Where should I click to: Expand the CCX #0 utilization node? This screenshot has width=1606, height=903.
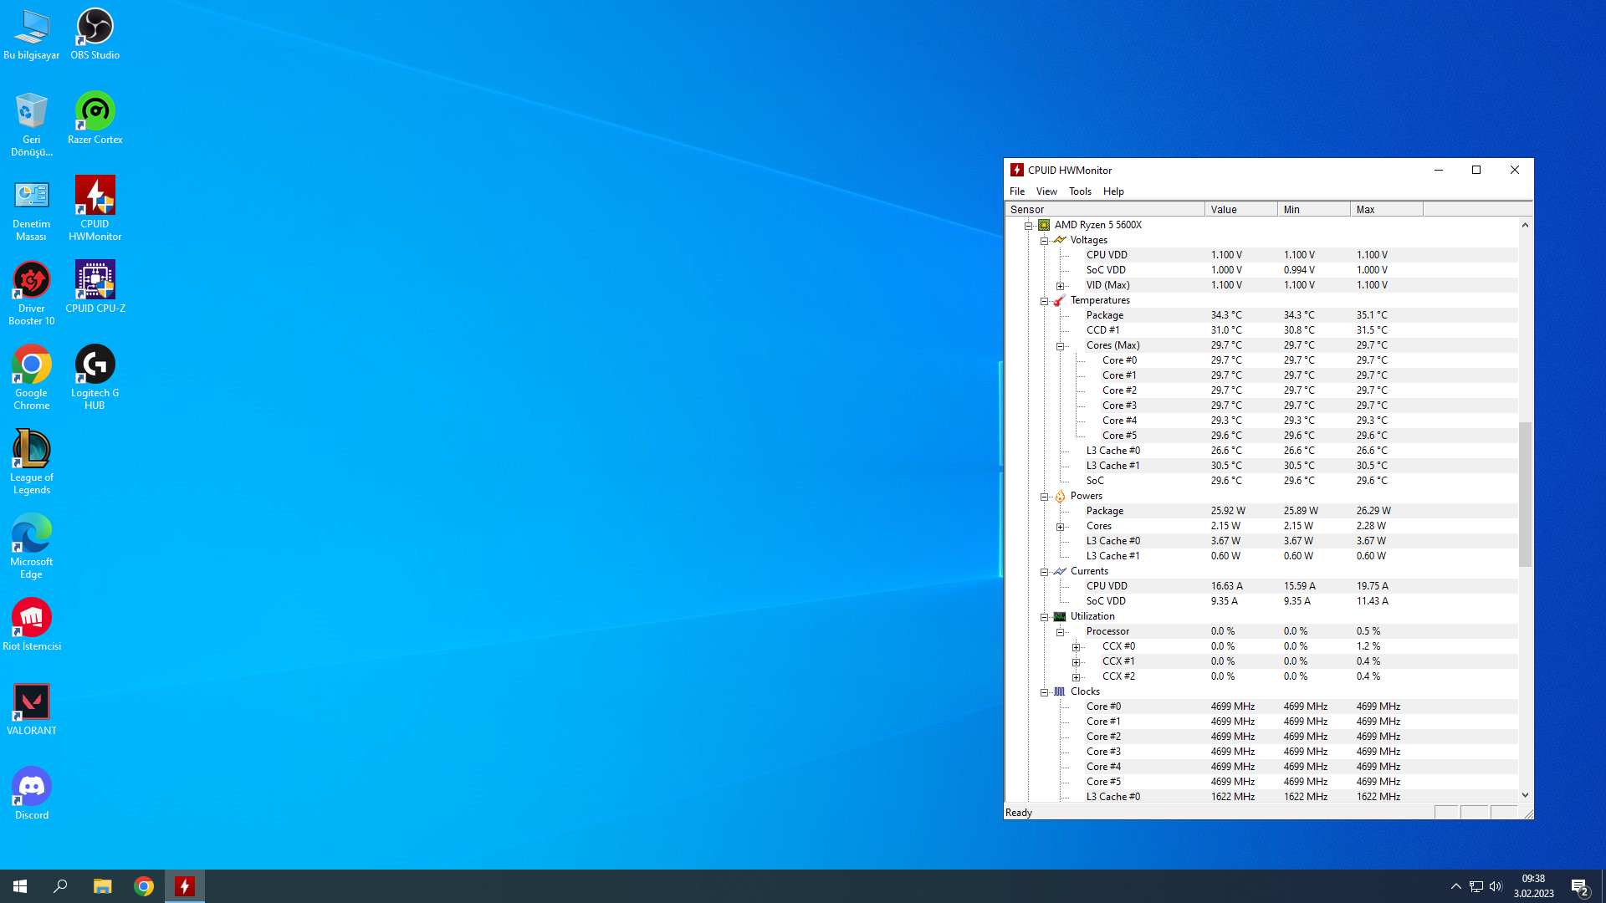pos(1076,647)
